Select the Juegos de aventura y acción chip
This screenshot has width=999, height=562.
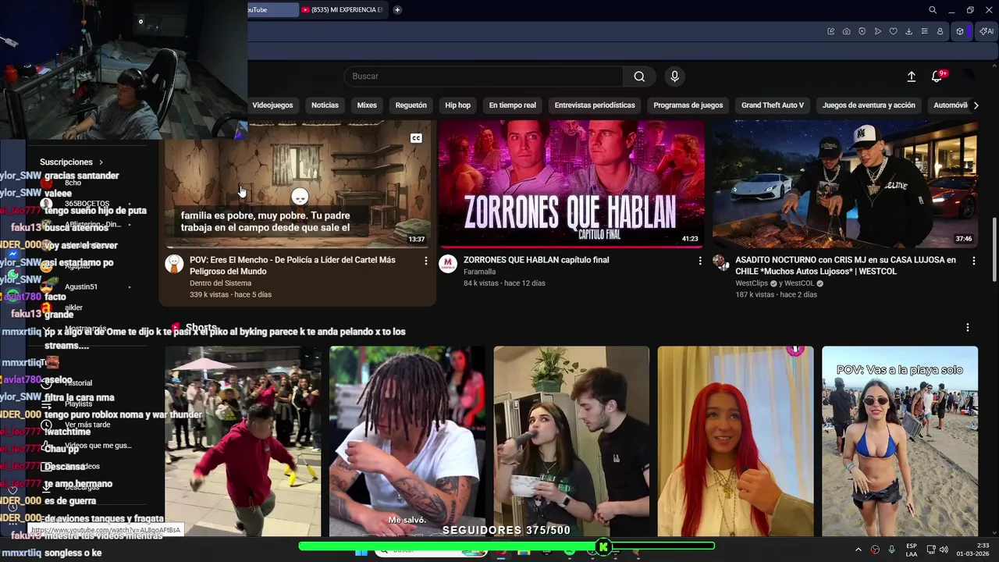869,105
